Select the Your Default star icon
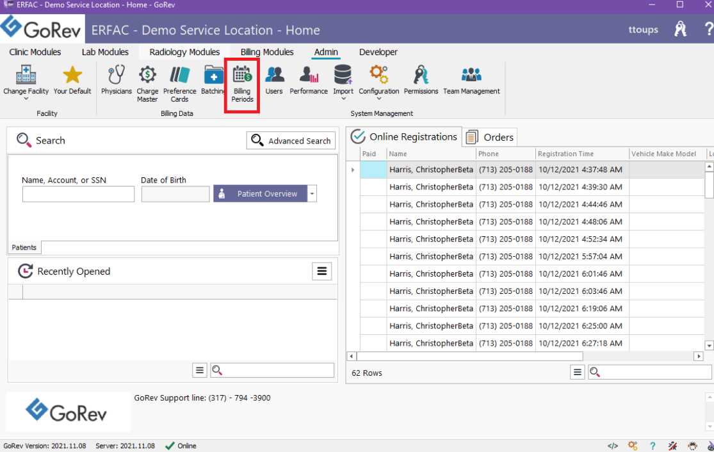This screenshot has height=452, width=714. coord(72,75)
